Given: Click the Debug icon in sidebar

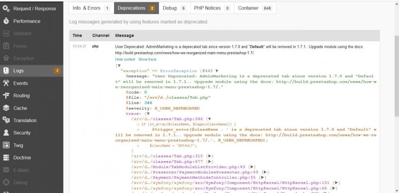Looking at the screenshot, I should click(x=6, y=182).
